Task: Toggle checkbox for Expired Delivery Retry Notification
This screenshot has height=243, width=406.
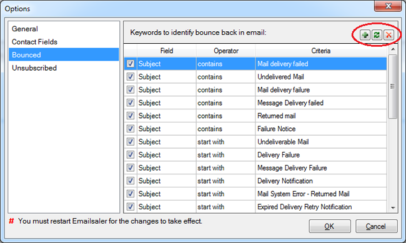Action: [131, 207]
